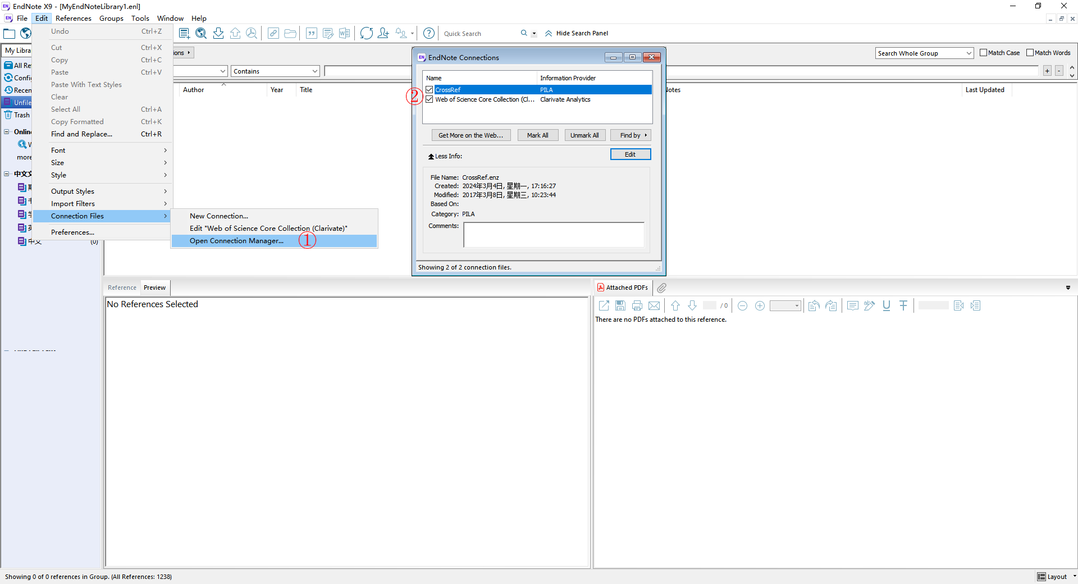Click the Rotate PDF counterclockwise icon

pos(814,305)
